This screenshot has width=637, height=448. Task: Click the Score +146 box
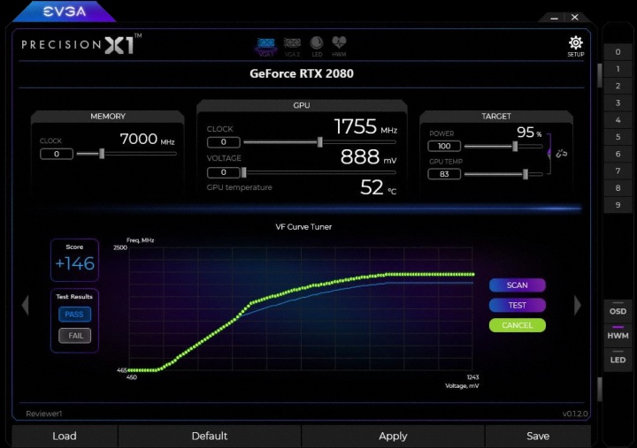click(74, 260)
